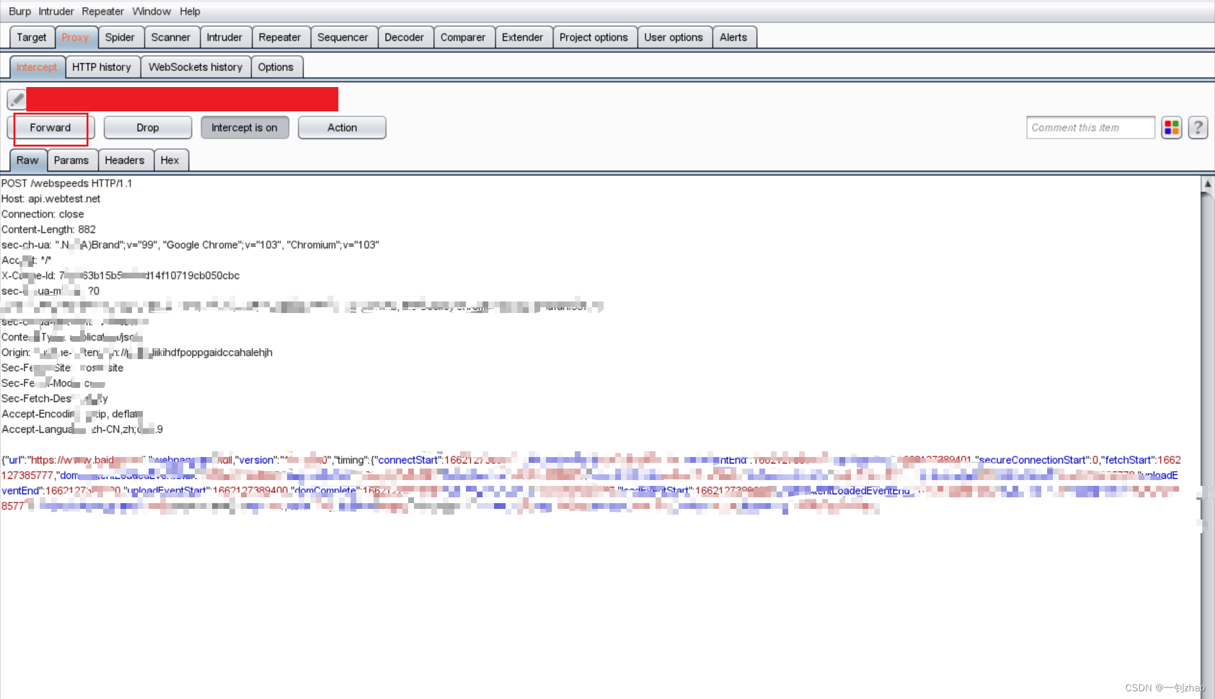Click the Connection: close header line
This screenshot has height=699, width=1215.
click(x=42, y=214)
